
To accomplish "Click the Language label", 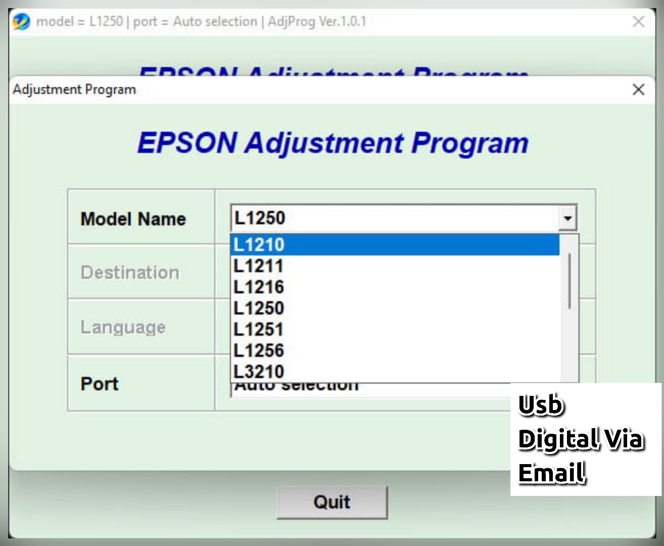I will (x=123, y=327).
